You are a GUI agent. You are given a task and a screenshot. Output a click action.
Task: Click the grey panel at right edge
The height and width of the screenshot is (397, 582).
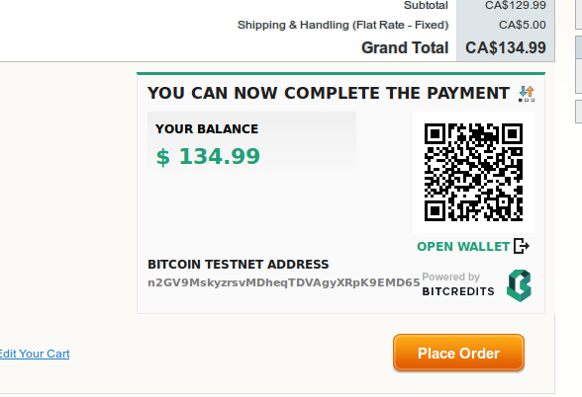[579, 64]
